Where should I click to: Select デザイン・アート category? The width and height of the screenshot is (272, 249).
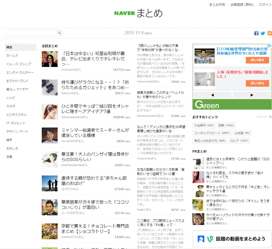pos(17,131)
